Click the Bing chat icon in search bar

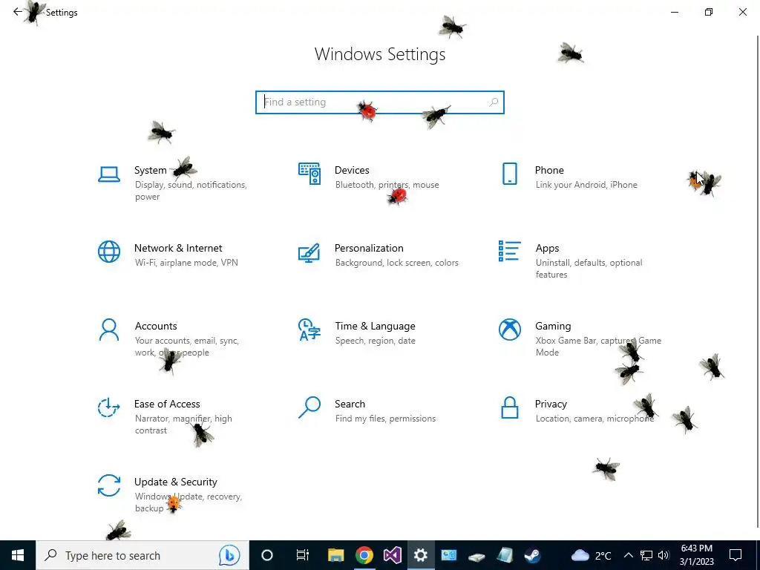229,555
